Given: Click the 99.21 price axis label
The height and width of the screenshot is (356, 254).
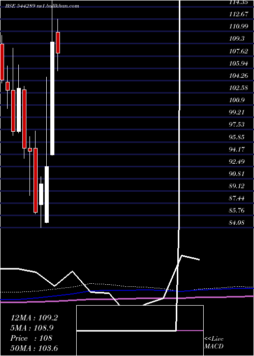Looking at the screenshot, I should point(237,112).
